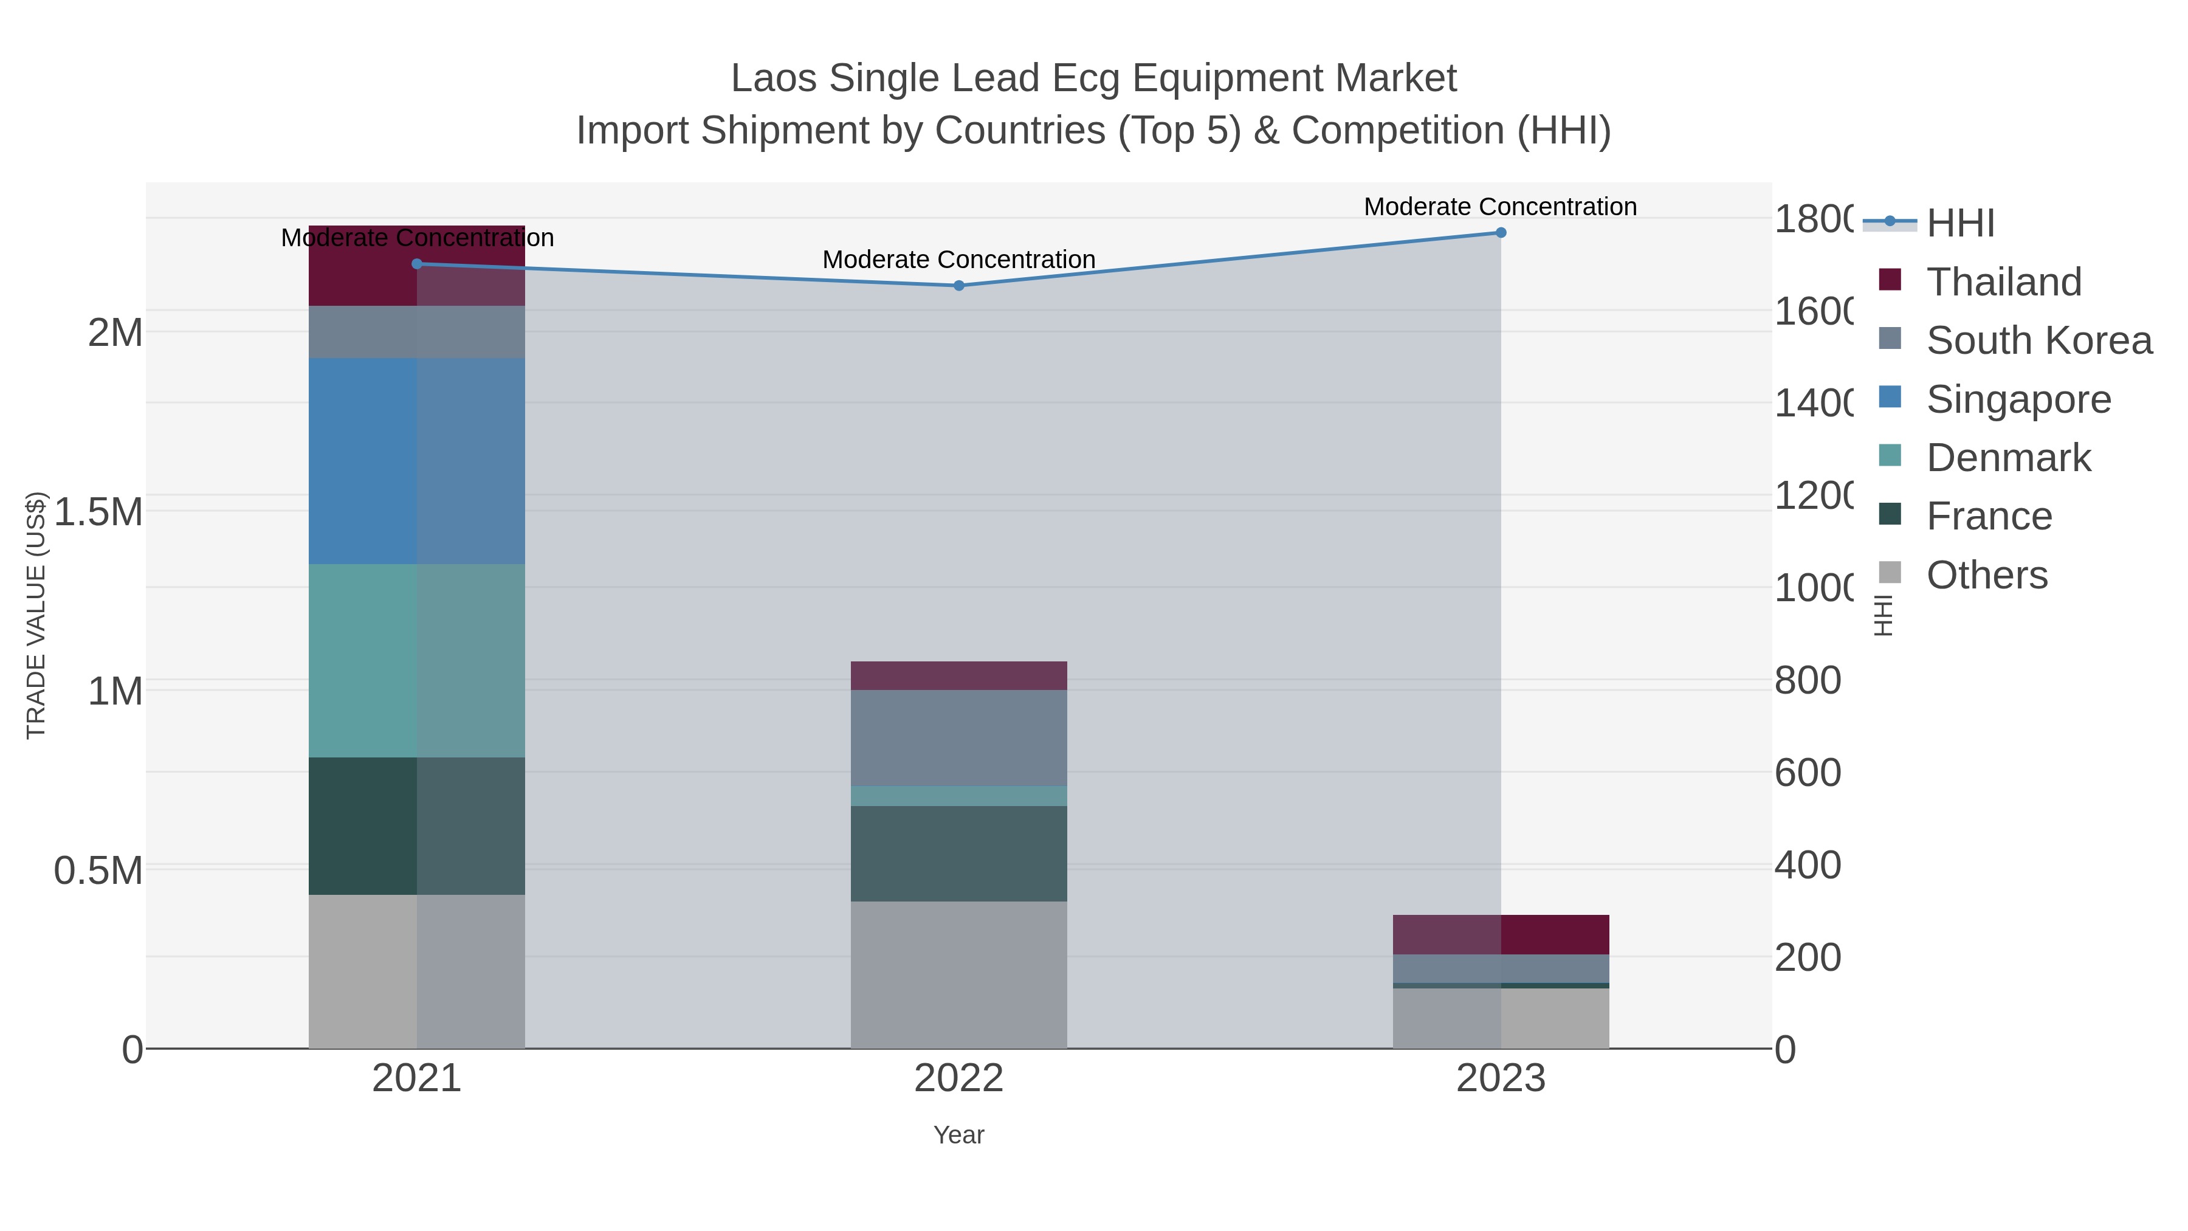Click the 1.5M tick on the left axis

tap(98, 512)
